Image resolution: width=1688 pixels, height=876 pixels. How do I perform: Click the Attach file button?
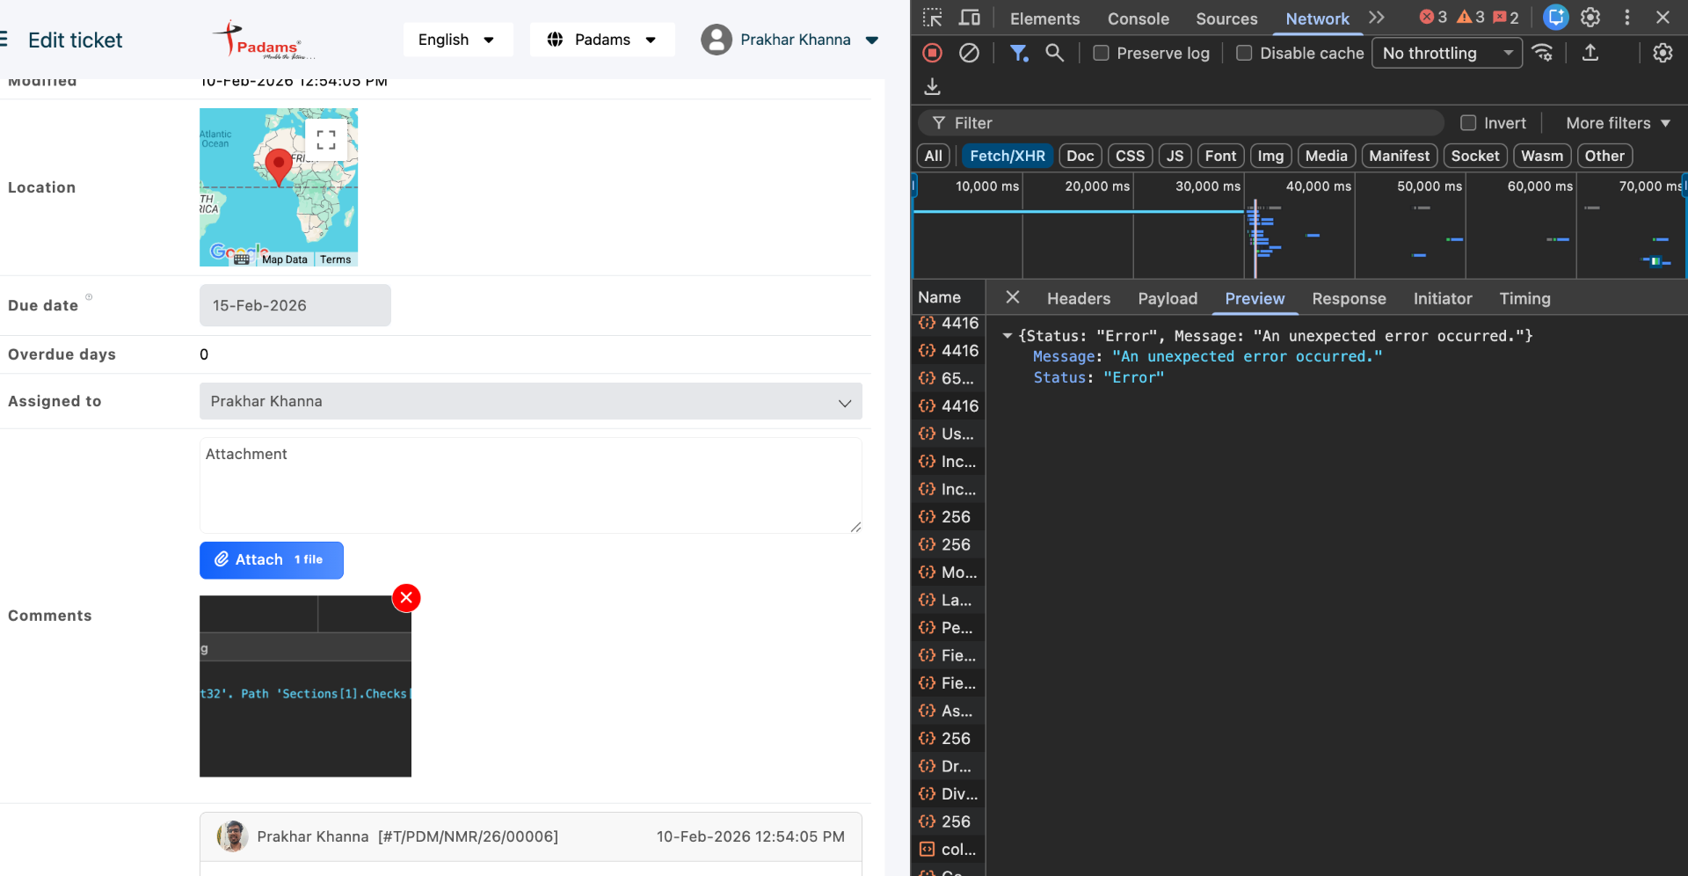pos(271,560)
